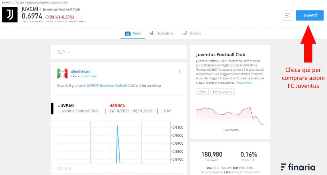Click the MERCATO APERTO clock icon
Viewport: 327px width, 175px height.
click(x=66, y=21)
